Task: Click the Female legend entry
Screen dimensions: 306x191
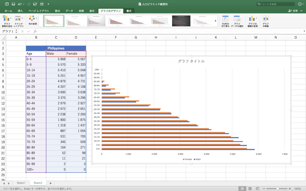Action: coord(187,159)
